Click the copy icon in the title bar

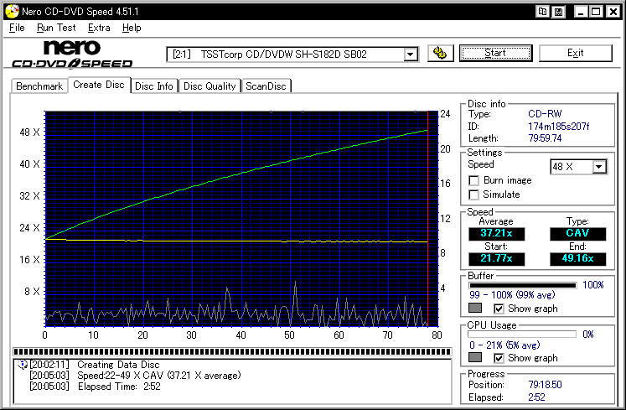tap(544, 12)
